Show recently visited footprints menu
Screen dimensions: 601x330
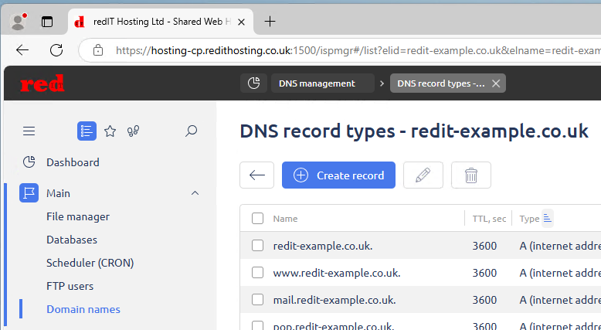tap(133, 131)
